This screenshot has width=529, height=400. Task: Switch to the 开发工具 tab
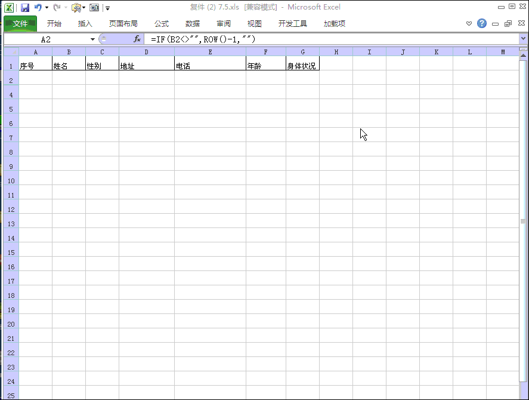292,24
